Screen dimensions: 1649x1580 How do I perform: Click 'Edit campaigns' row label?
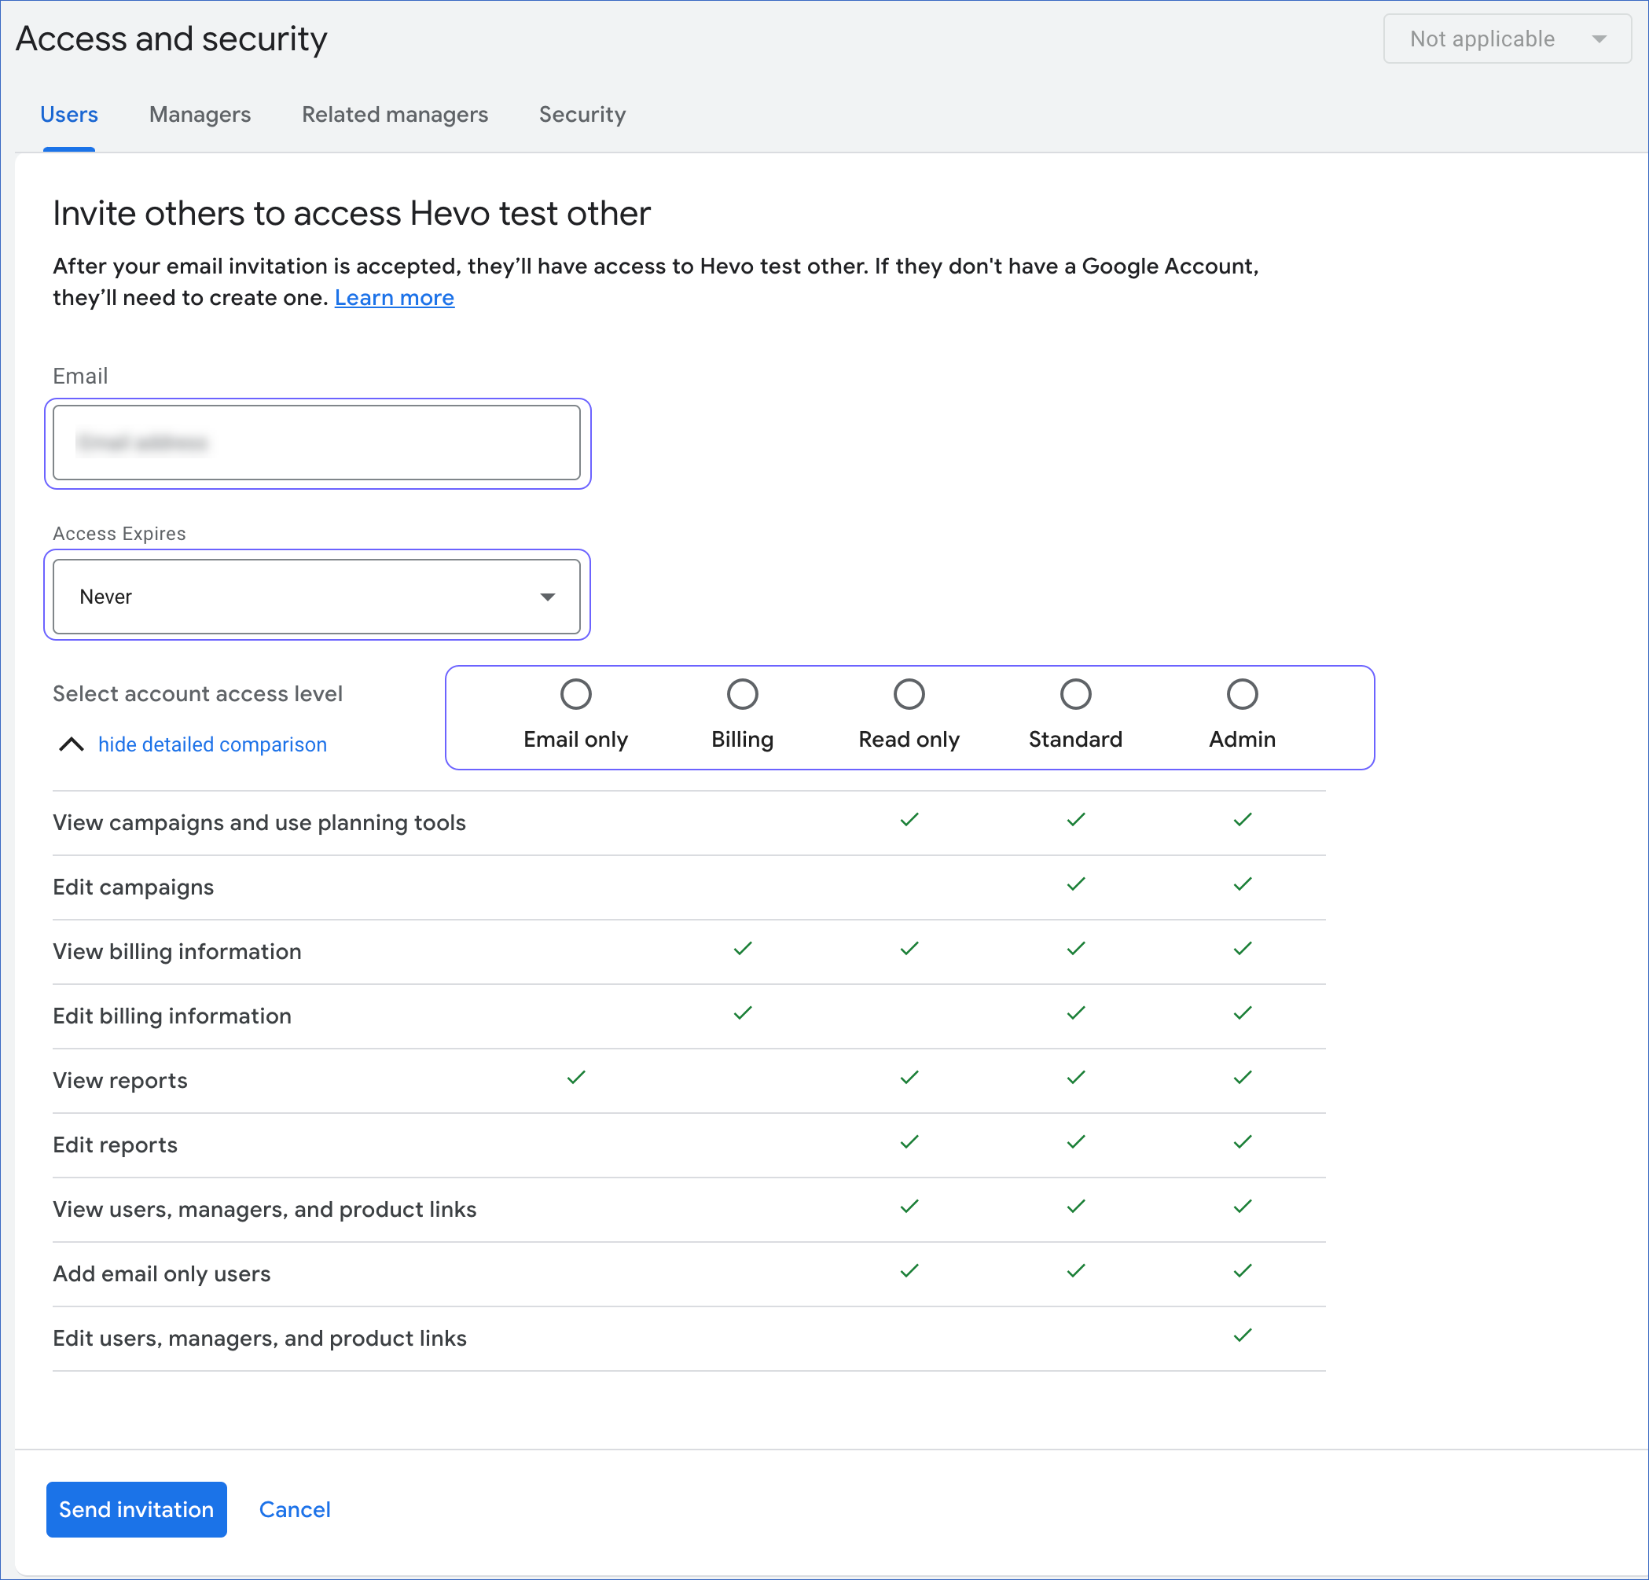pyautogui.click(x=133, y=887)
